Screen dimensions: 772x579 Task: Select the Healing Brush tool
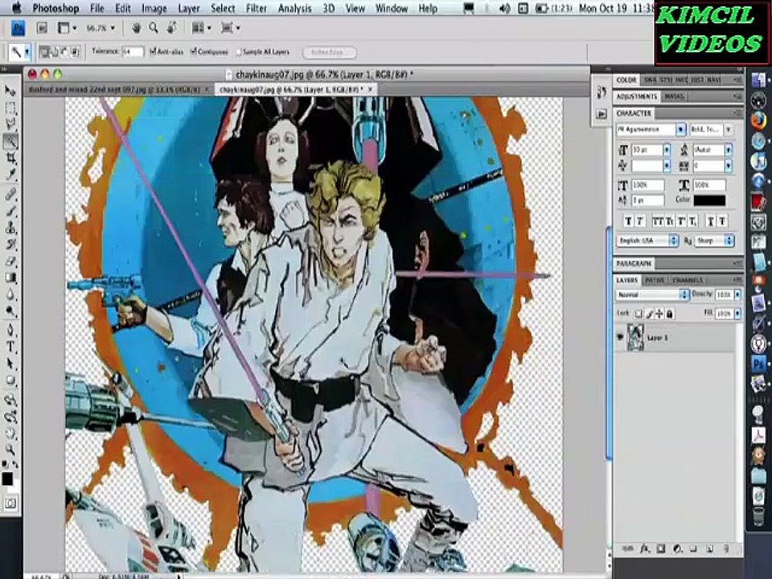pos(10,195)
